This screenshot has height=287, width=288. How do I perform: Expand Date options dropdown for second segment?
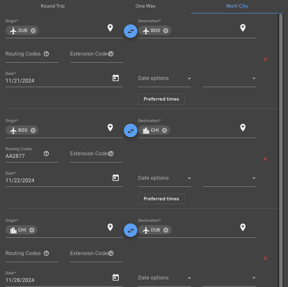click(x=164, y=178)
